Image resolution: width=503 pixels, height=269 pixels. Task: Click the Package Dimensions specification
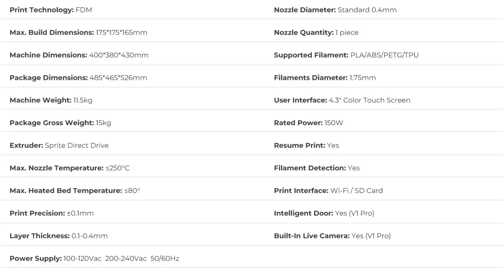click(78, 78)
